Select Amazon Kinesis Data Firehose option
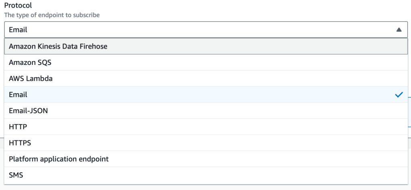This screenshot has width=411, height=190. click(58, 46)
